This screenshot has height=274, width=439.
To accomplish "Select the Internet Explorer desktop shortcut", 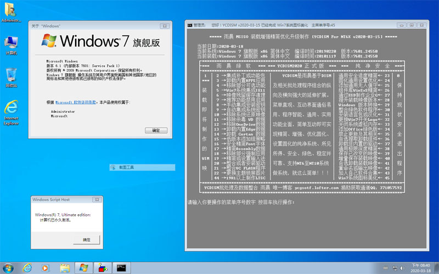I will [x=11, y=113].
